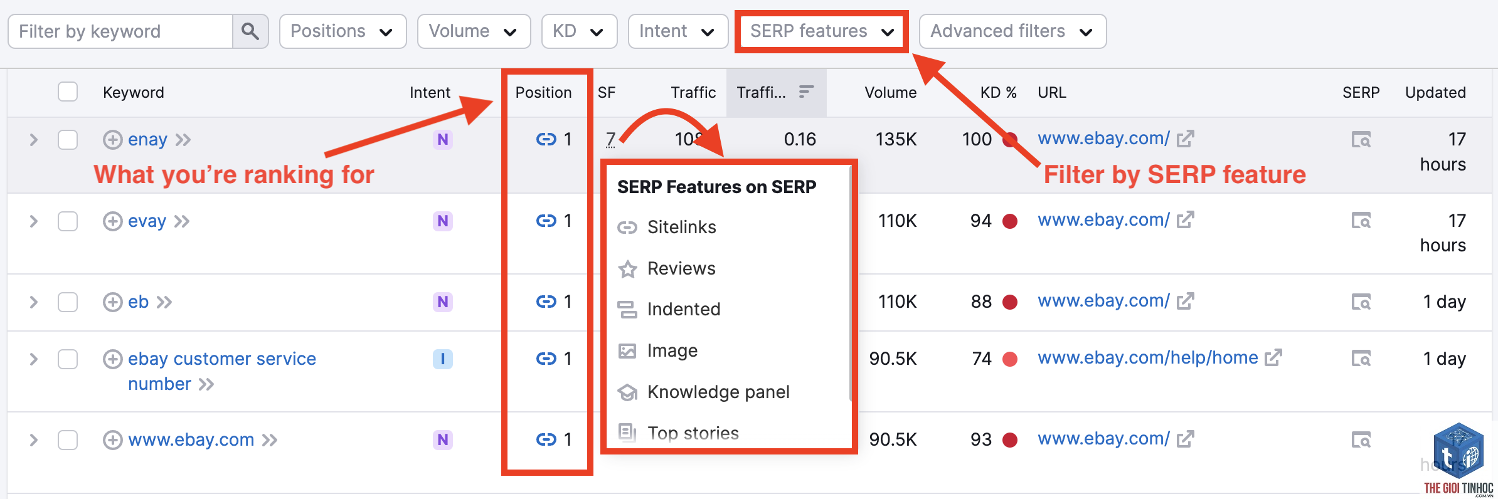
Task: Select Knowledge panel in SERP features popup
Action: coord(703,392)
